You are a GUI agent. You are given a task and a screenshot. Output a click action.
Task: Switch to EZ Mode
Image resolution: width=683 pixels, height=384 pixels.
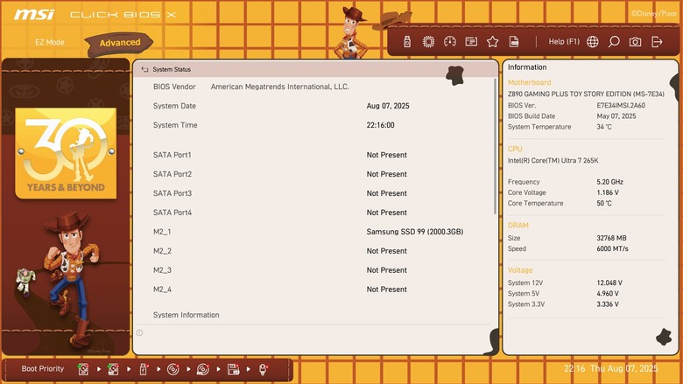point(50,42)
